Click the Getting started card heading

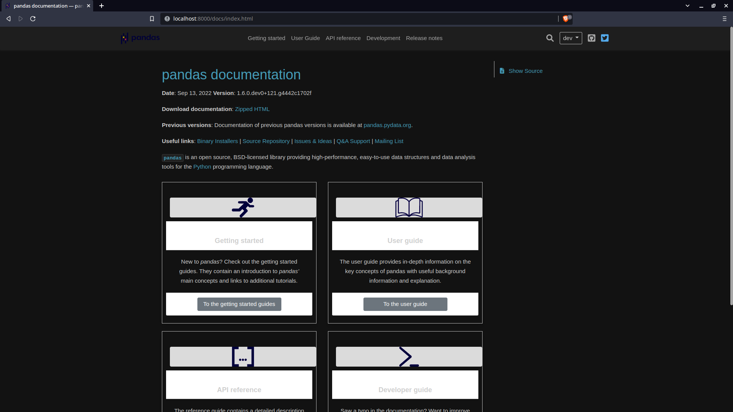click(x=239, y=241)
